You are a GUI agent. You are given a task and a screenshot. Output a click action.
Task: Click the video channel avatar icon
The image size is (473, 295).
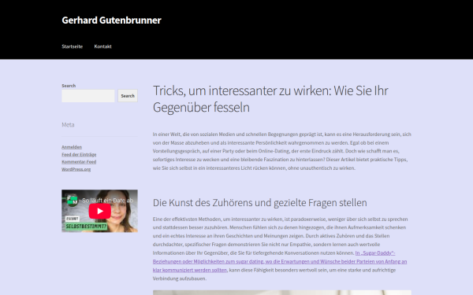tap(72, 200)
